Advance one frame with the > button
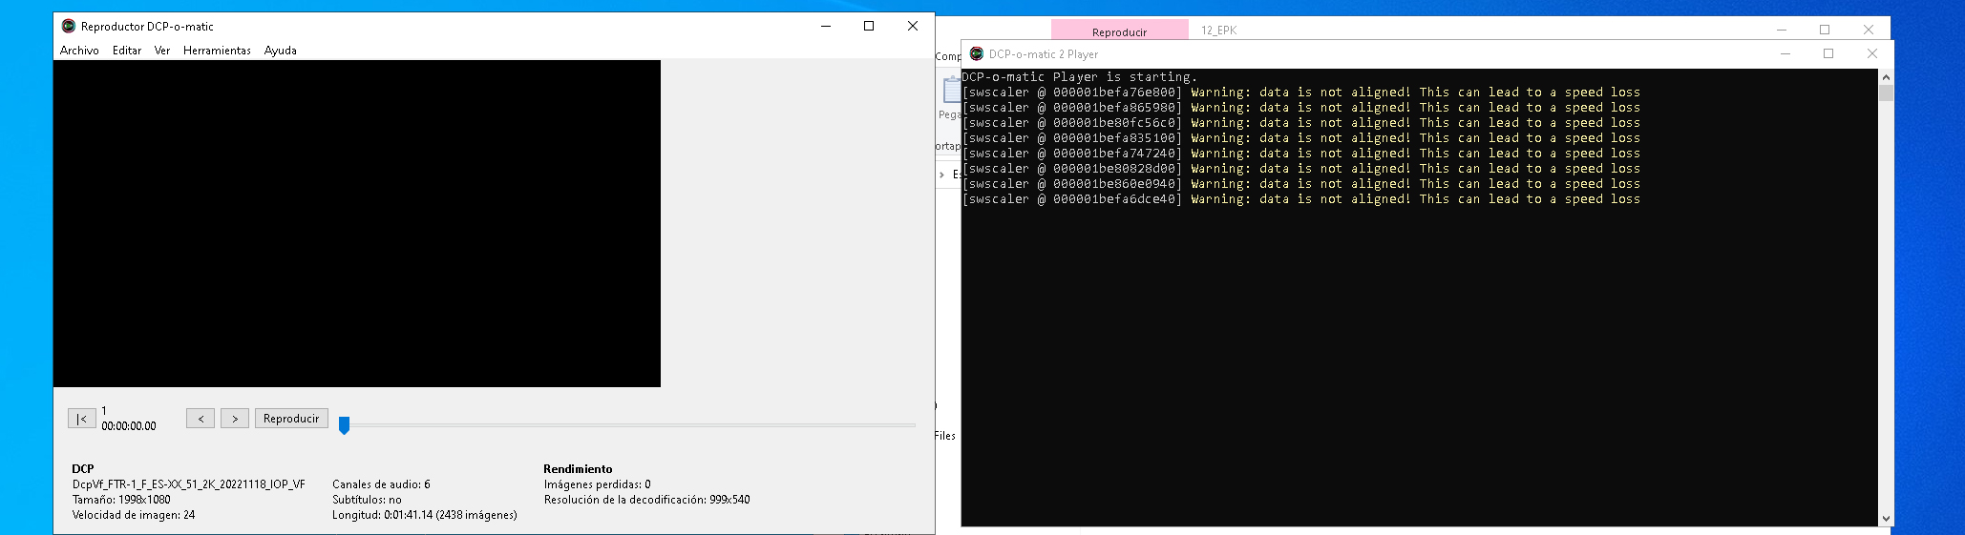1965x535 pixels. 235,419
